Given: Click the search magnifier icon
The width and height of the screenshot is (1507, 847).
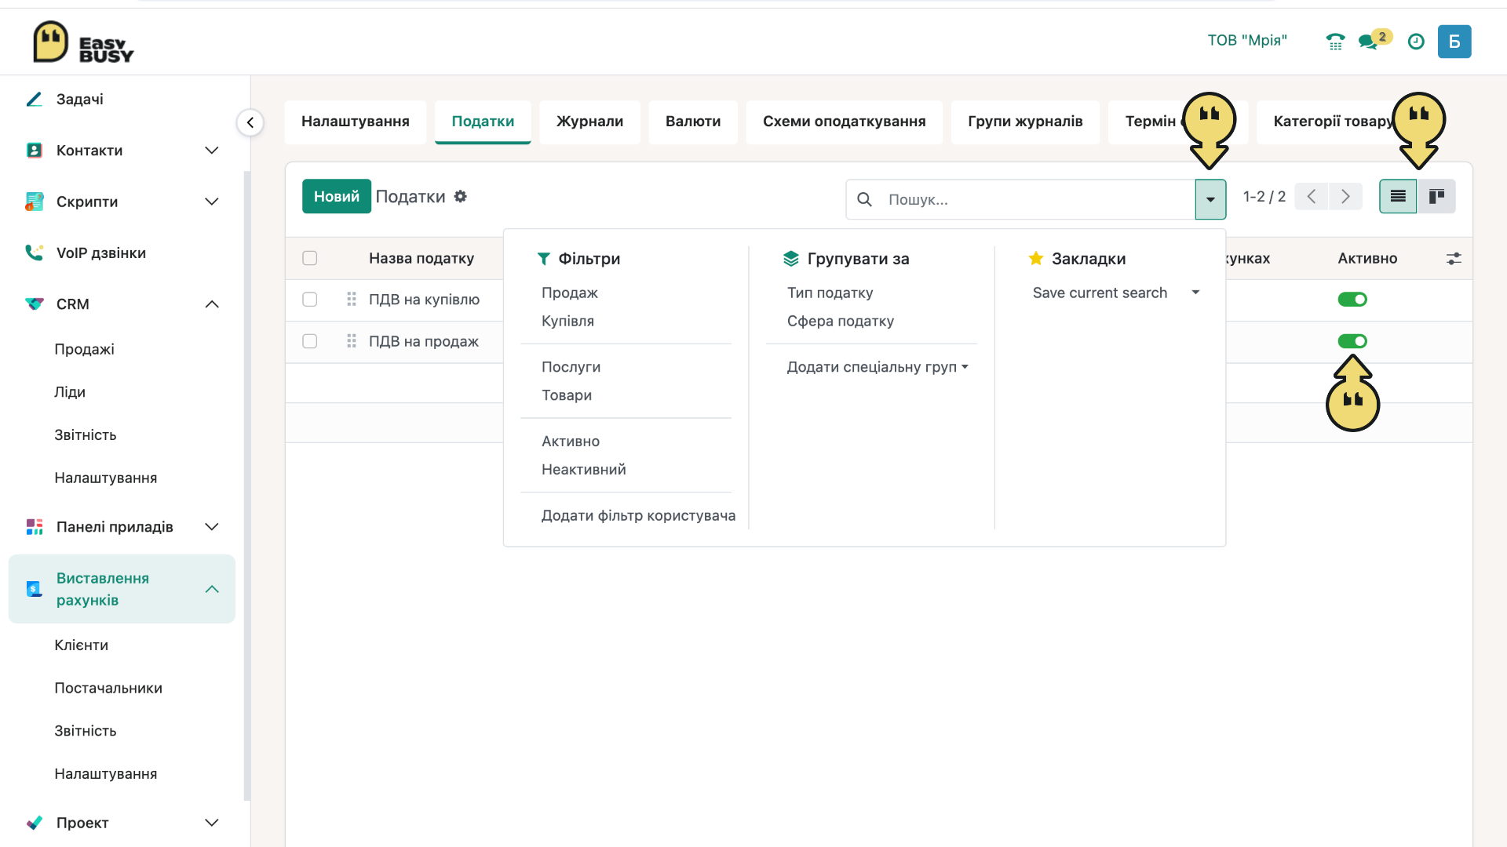Looking at the screenshot, I should coord(864,199).
